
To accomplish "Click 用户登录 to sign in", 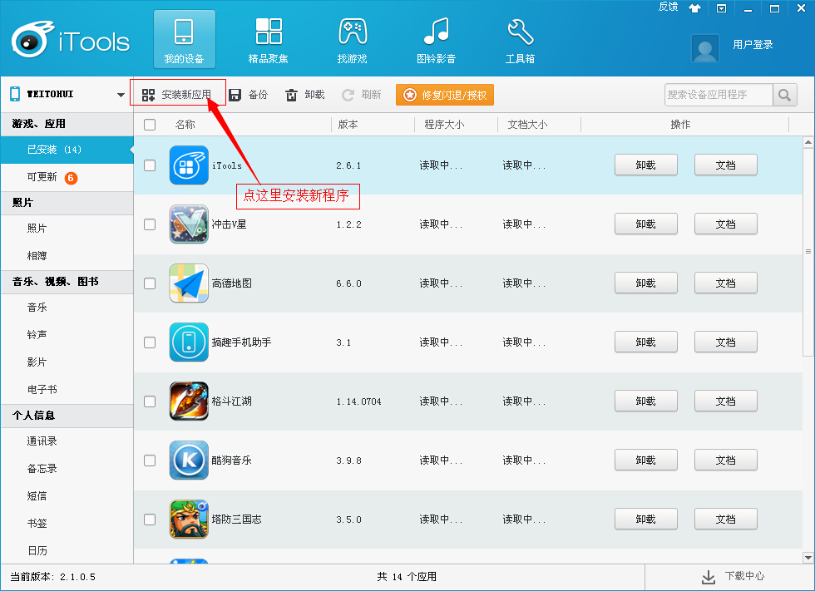I will (x=753, y=45).
